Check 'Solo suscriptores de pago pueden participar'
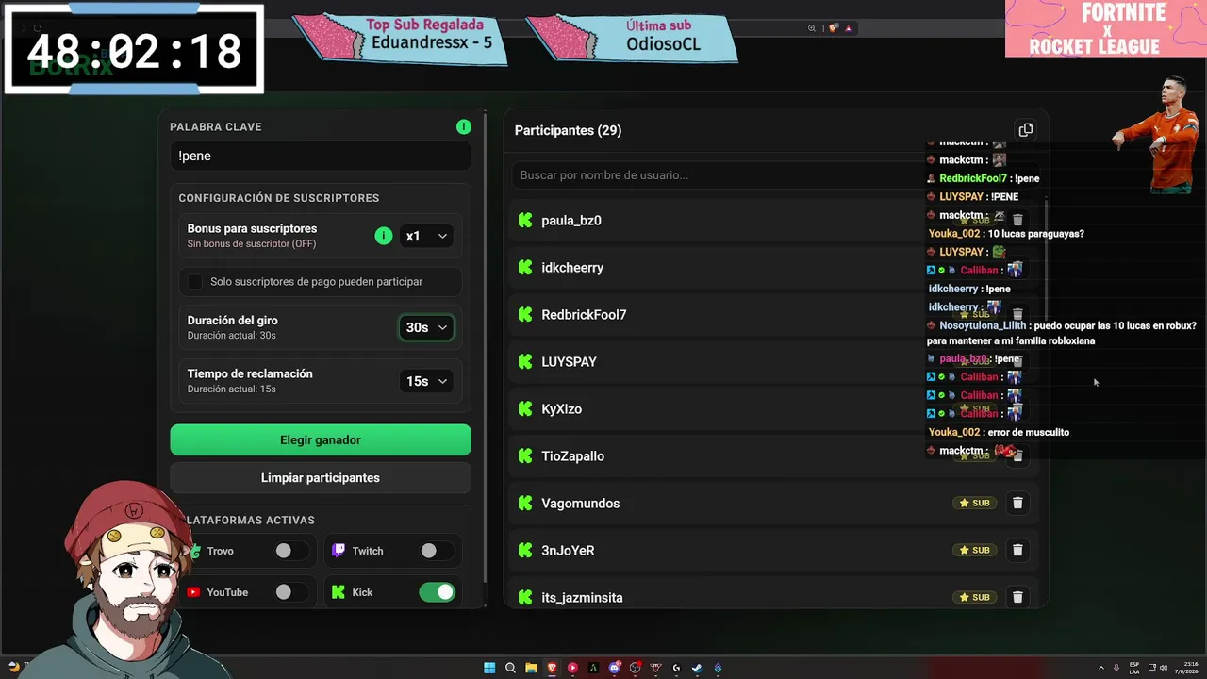Image resolution: width=1207 pixels, height=679 pixels. (x=195, y=281)
